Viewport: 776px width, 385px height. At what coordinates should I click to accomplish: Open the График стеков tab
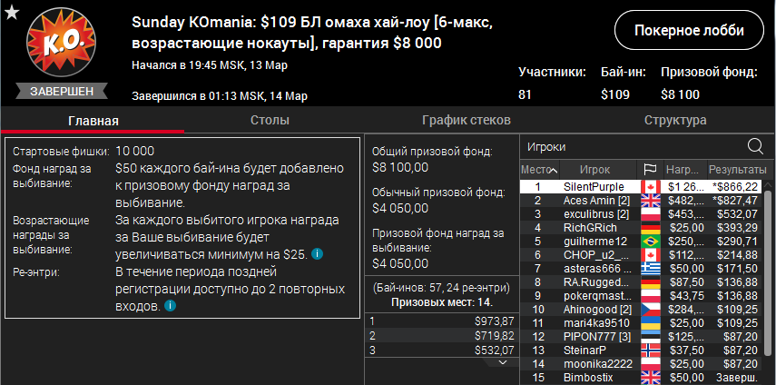tap(466, 120)
